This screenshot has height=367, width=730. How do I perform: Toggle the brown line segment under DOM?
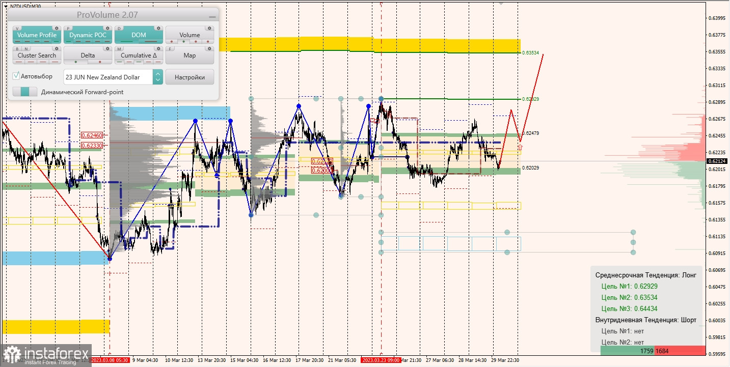pos(151,42)
